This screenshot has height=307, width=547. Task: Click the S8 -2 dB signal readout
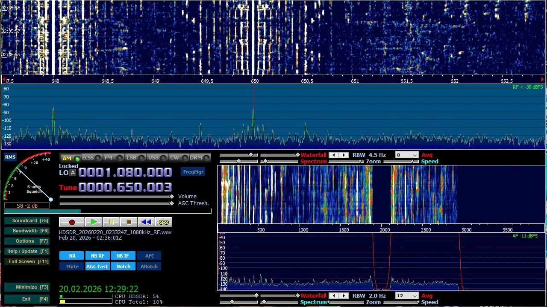27,206
